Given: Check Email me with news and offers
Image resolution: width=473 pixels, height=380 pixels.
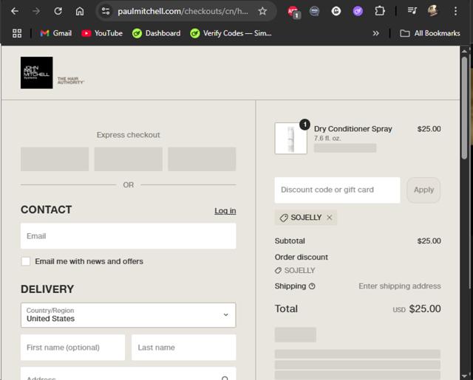Looking at the screenshot, I should [x=26, y=261].
